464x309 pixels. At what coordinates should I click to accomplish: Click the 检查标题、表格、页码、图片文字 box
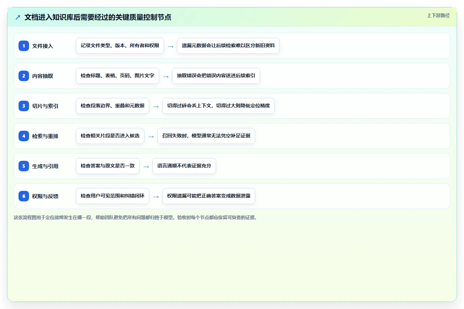click(x=117, y=76)
